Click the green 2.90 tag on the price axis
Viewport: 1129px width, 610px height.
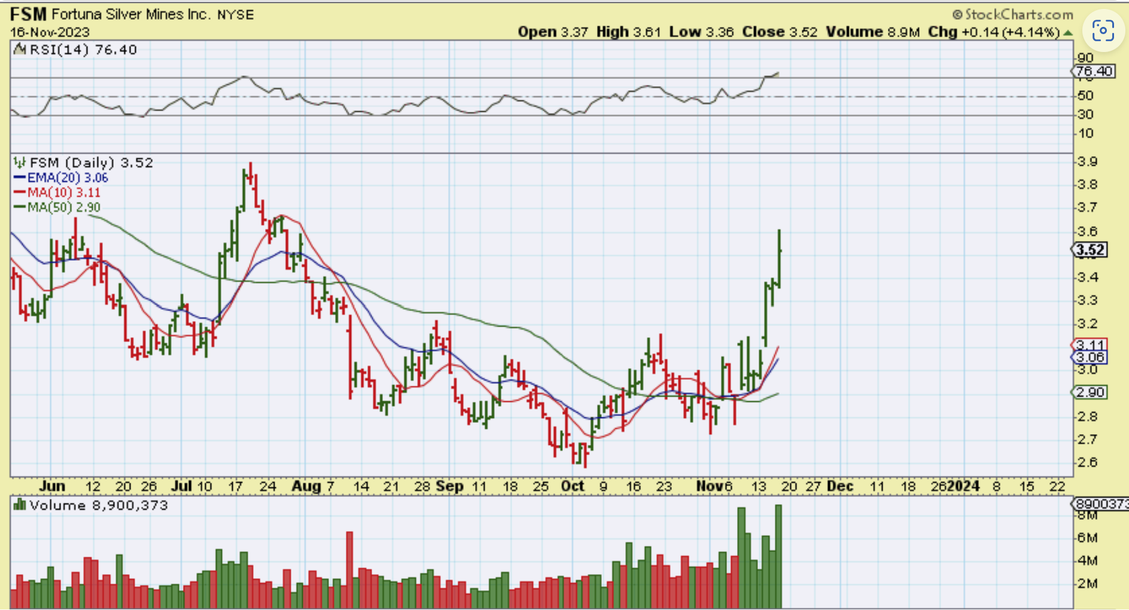click(1090, 392)
